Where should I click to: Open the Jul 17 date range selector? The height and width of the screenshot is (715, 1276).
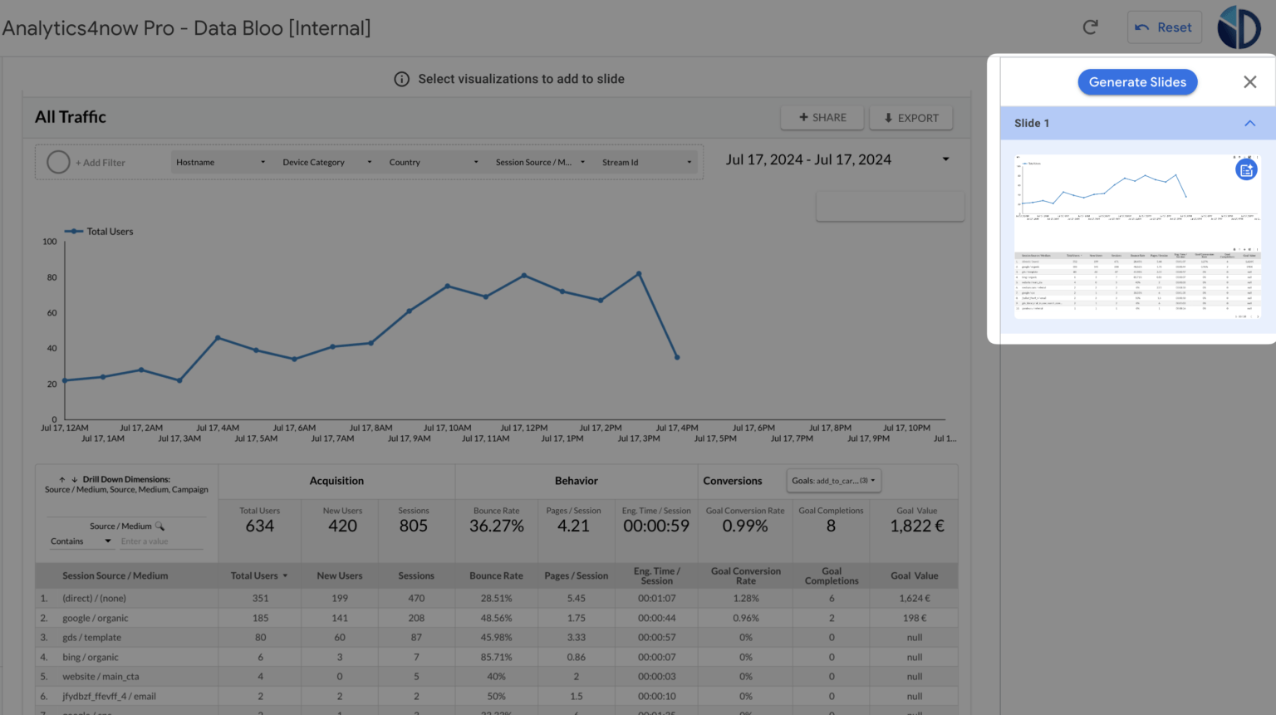point(838,159)
